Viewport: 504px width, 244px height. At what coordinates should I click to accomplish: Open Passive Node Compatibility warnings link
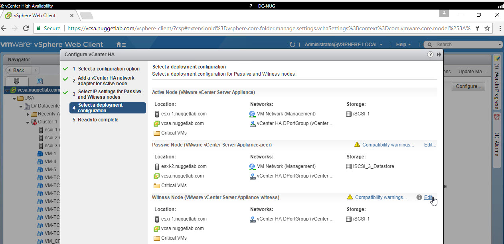point(388,145)
